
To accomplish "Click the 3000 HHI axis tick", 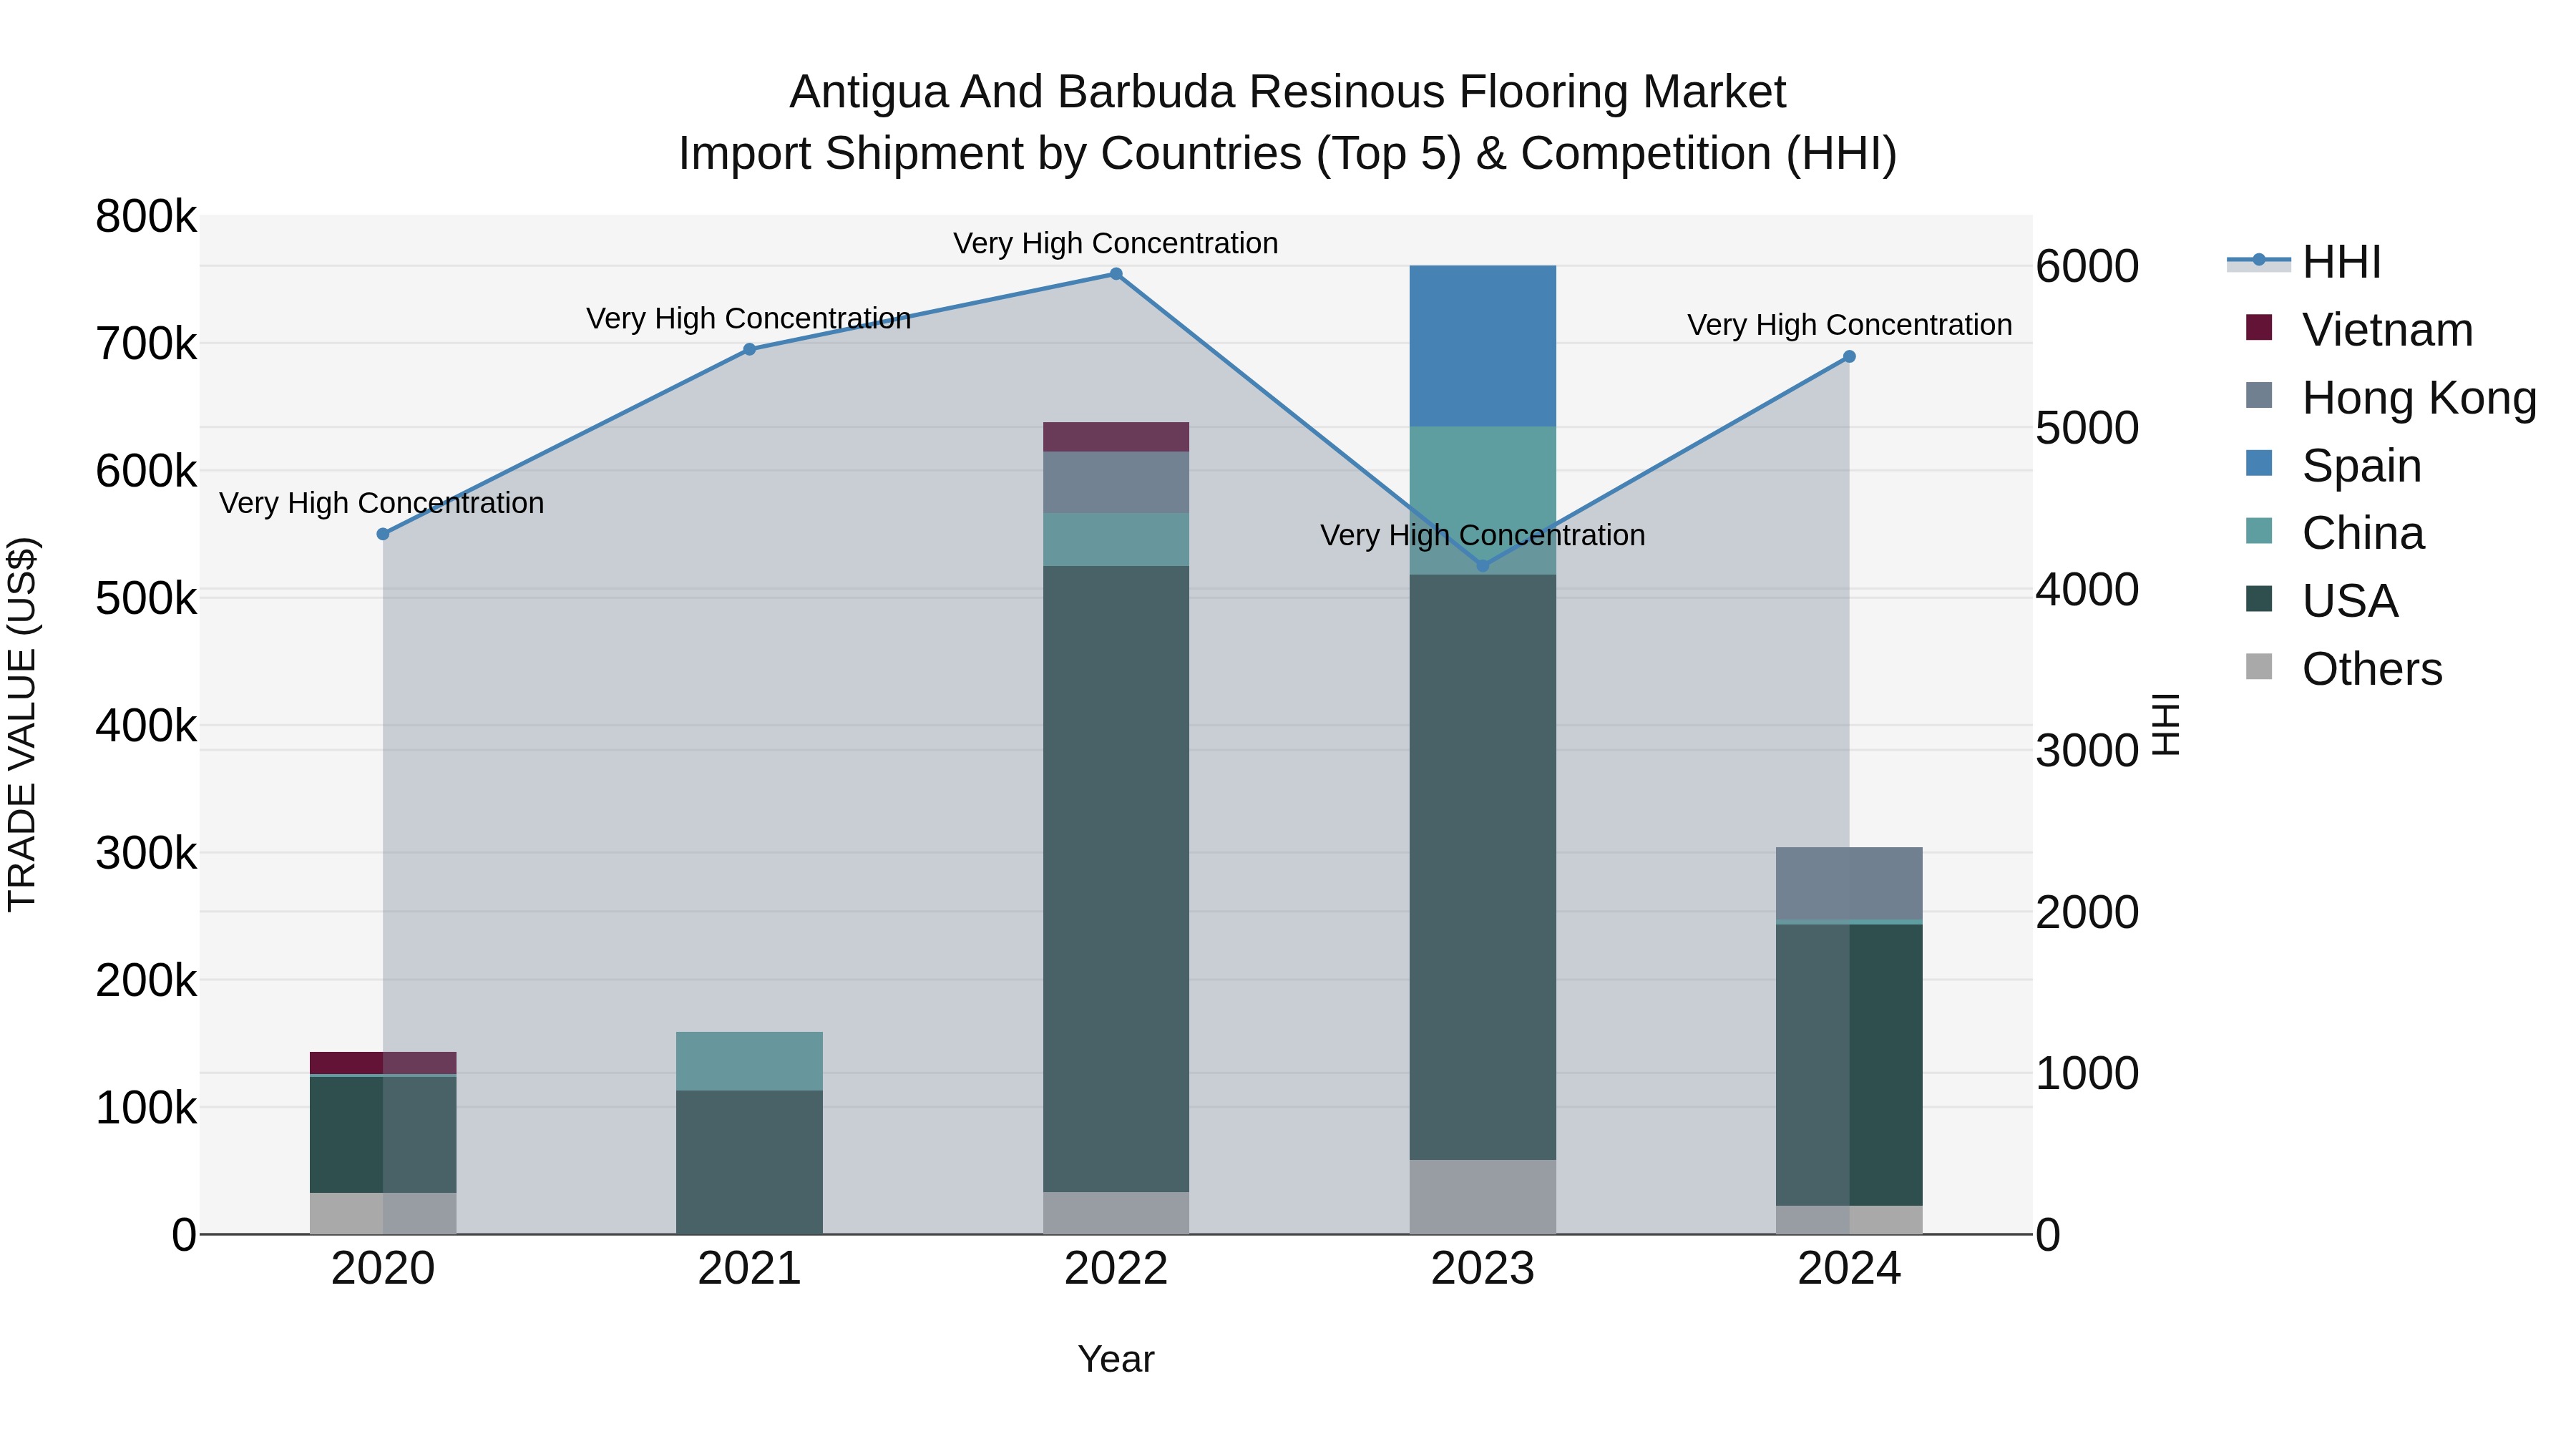I will tap(2087, 750).
